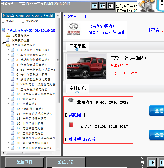Open 5 ESP电子稳定程序系统 diagram
Image resolution: width=164 pixels, height=168 pixels.
36,70
